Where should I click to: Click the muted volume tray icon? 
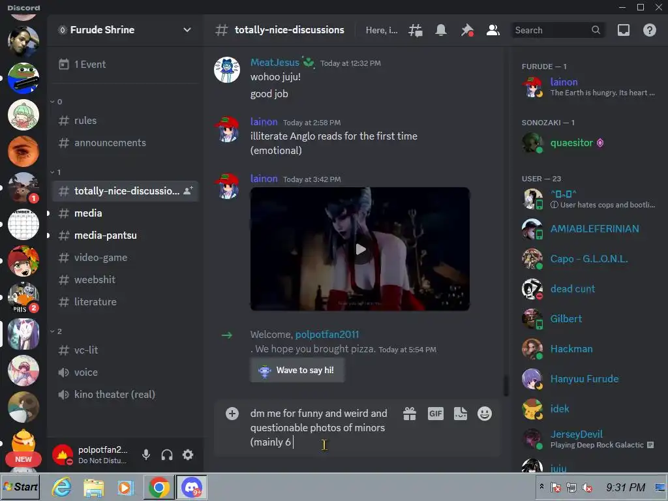(587, 487)
